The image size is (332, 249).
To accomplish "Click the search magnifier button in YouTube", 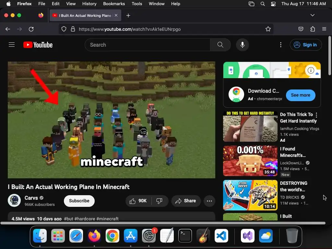I will click(220, 45).
